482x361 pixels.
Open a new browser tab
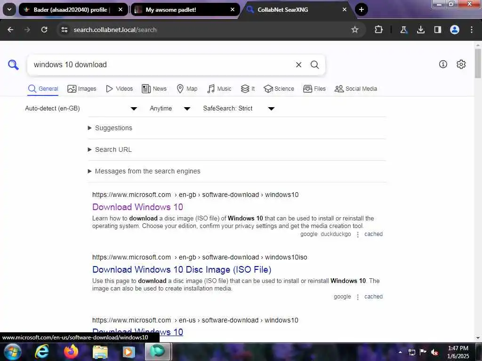pos(361,9)
